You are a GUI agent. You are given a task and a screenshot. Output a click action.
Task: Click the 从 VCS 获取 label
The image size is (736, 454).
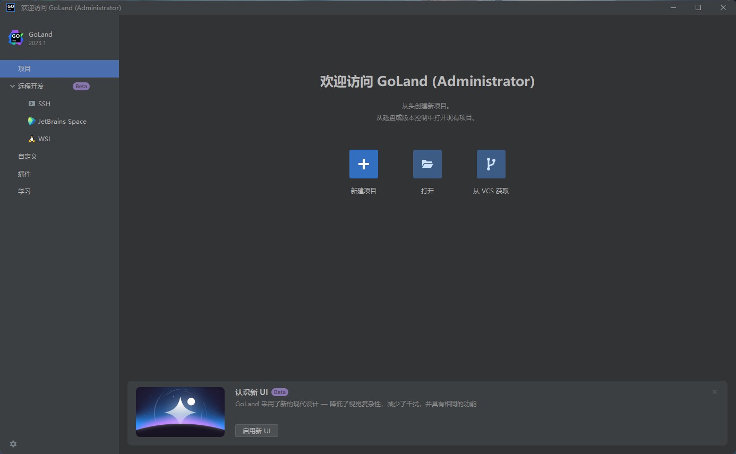pyautogui.click(x=491, y=191)
